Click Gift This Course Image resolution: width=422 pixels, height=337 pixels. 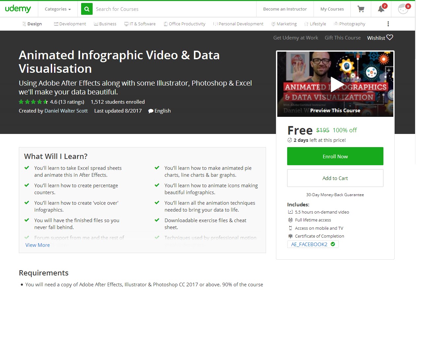pyautogui.click(x=343, y=38)
